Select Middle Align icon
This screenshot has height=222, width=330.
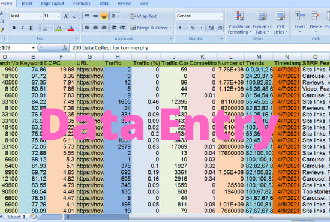tap(95, 16)
